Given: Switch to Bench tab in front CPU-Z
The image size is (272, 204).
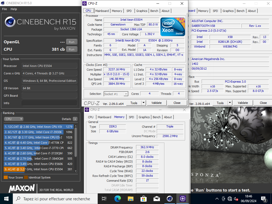Looking at the screenshot, I should [x=154, y=11].
